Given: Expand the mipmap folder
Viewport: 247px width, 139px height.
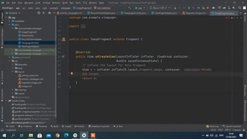Looking at the screenshot, I should pyautogui.click(x=12, y=90).
